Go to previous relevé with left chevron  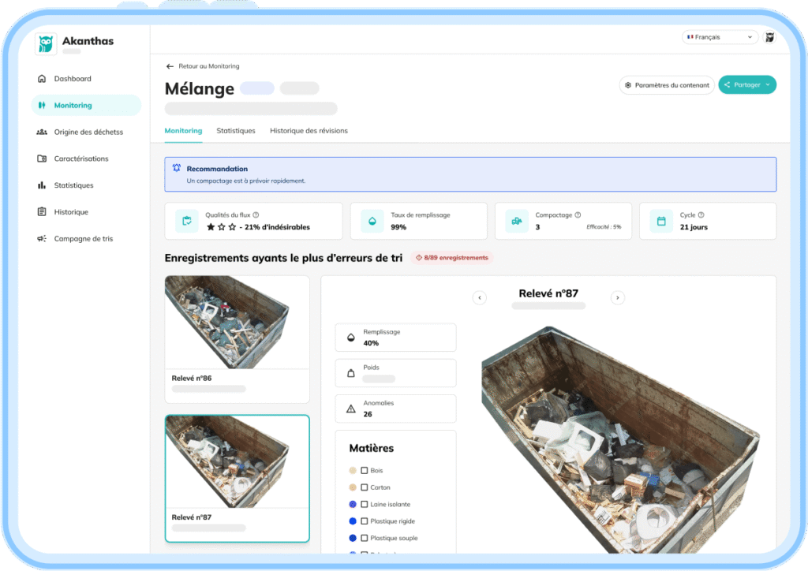coord(479,297)
